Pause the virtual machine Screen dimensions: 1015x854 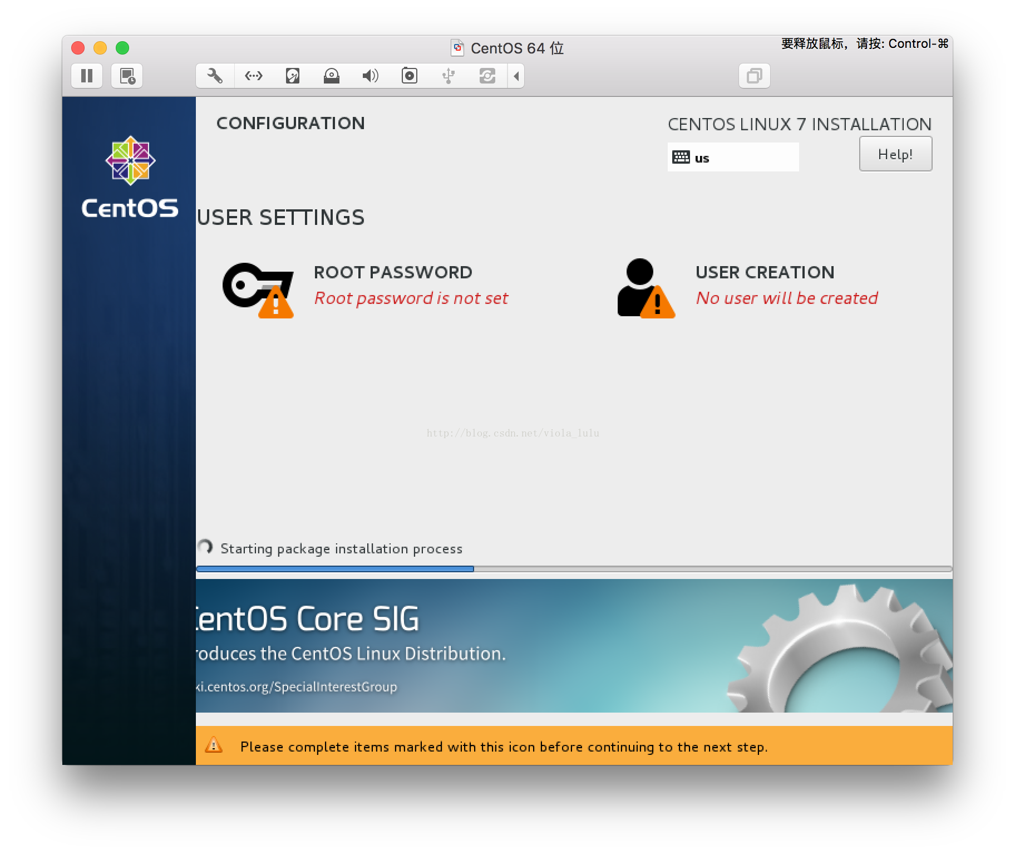(x=87, y=76)
